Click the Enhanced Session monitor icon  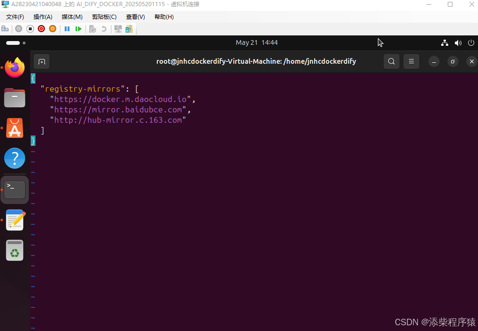point(118,29)
